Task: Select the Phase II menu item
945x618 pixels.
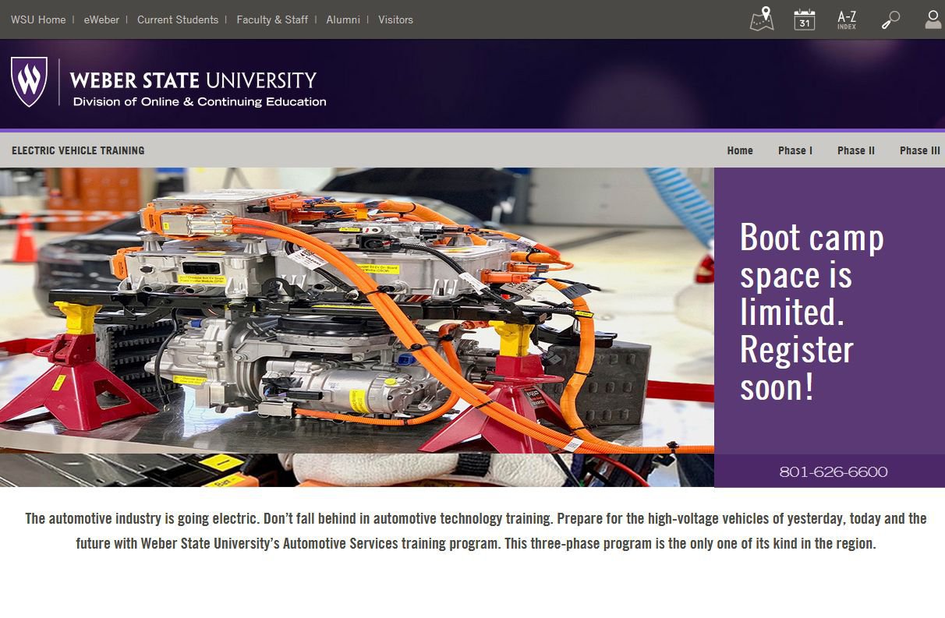Action: pos(856,150)
